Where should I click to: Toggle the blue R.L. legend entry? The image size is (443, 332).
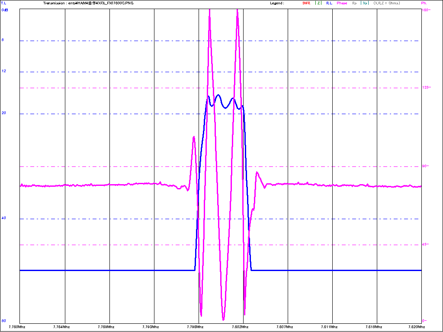(329, 3)
